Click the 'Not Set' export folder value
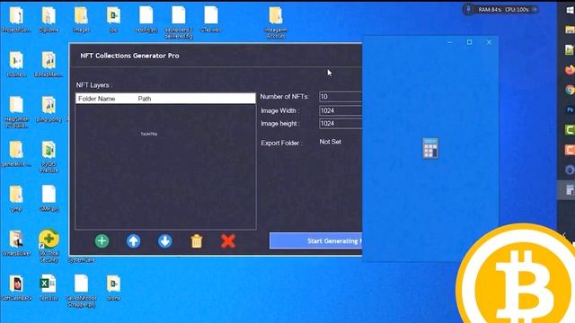Screen dimensions: 575x323 [330, 142]
